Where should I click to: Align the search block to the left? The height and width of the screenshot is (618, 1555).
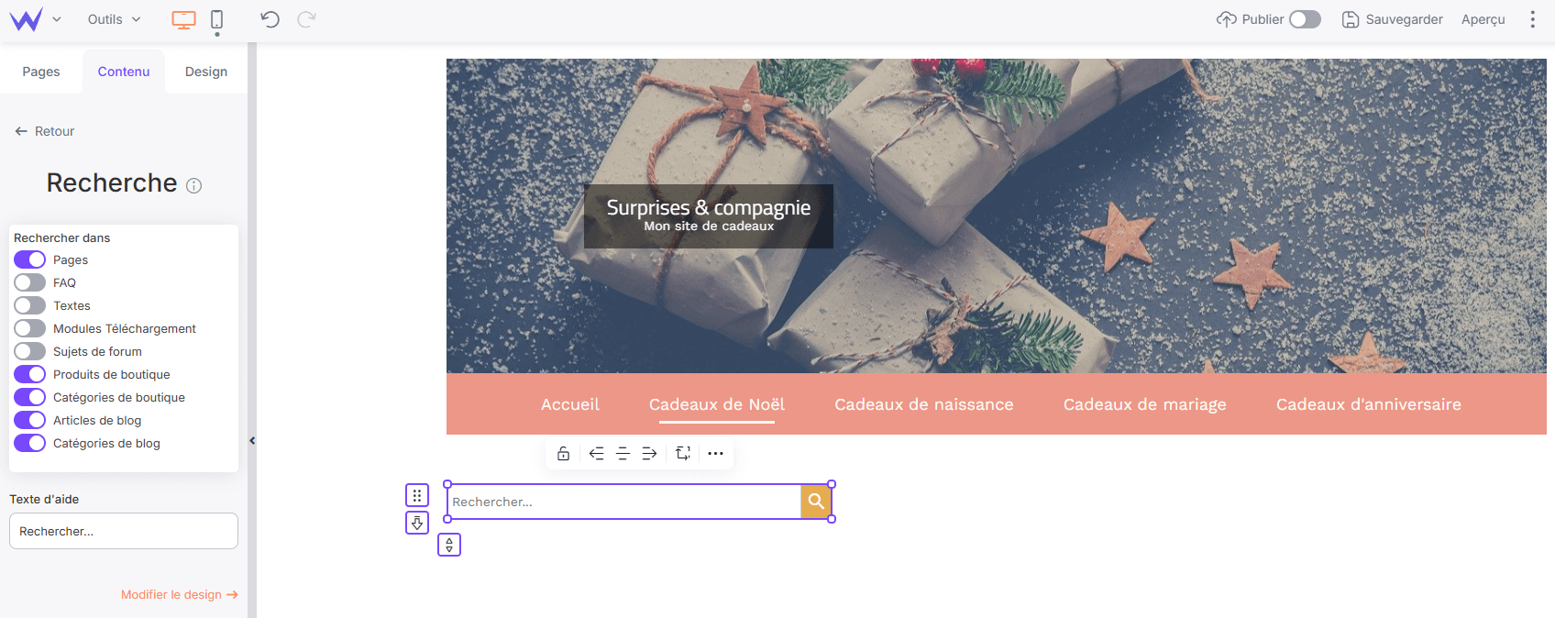click(596, 453)
